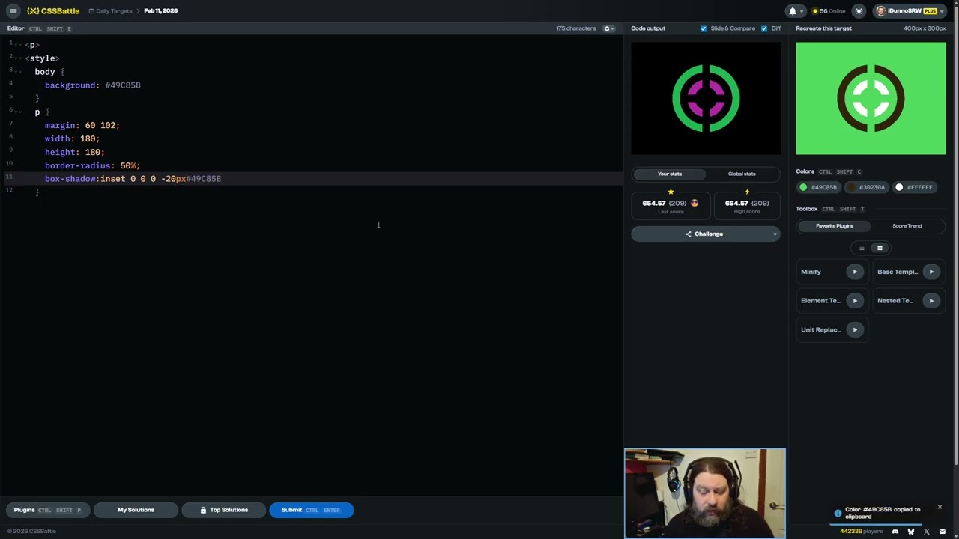Click the target image to recreate
Image resolution: width=959 pixels, height=539 pixels.
pyautogui.click(x=871, y=98)
